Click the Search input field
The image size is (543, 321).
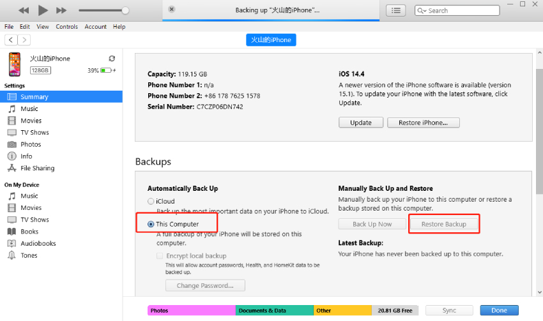point(457,10)
